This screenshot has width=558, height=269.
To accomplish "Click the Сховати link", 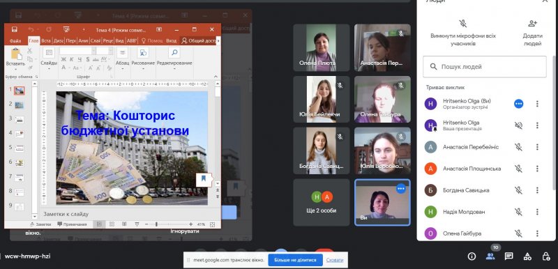I will [x=335, y=260].
